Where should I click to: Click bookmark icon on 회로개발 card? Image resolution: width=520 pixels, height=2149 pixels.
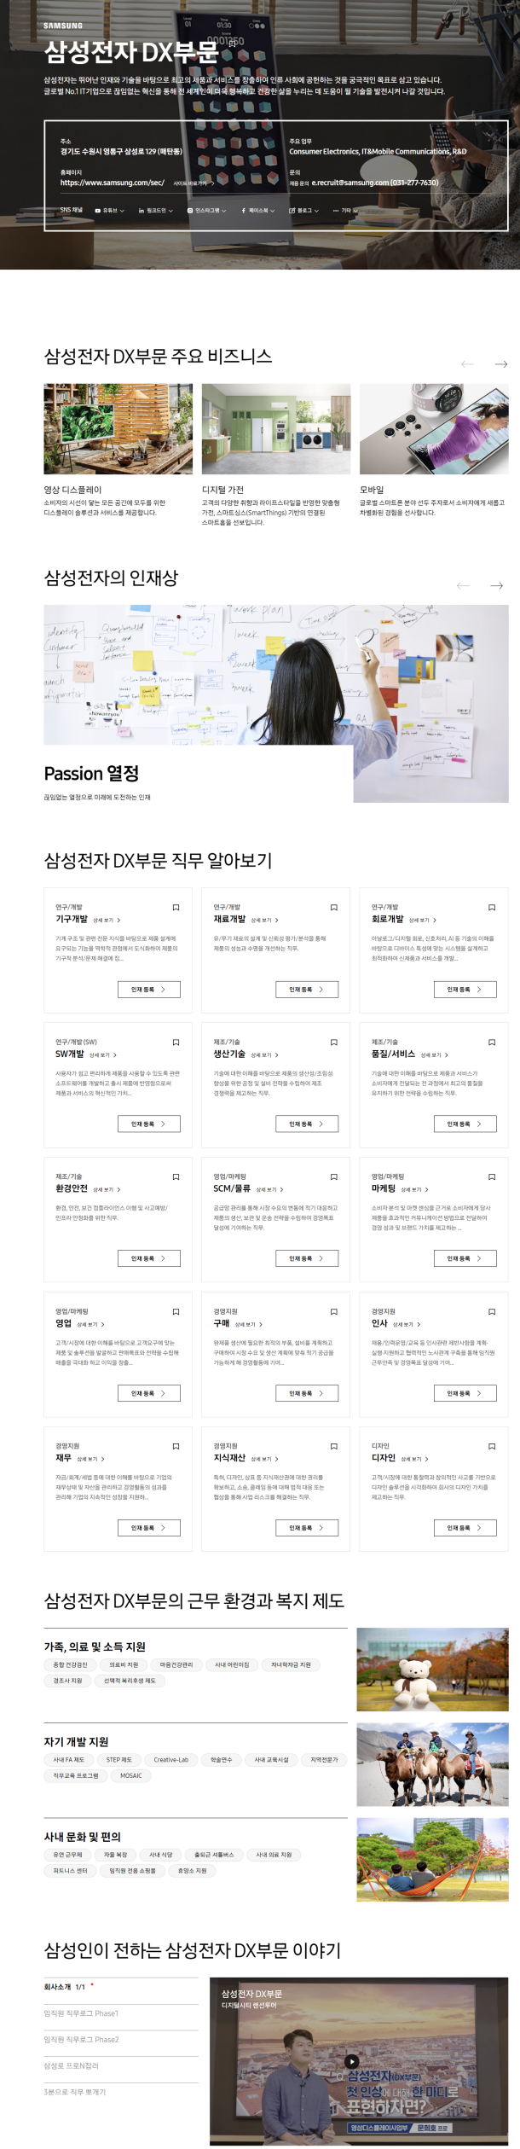coord(491,907)
